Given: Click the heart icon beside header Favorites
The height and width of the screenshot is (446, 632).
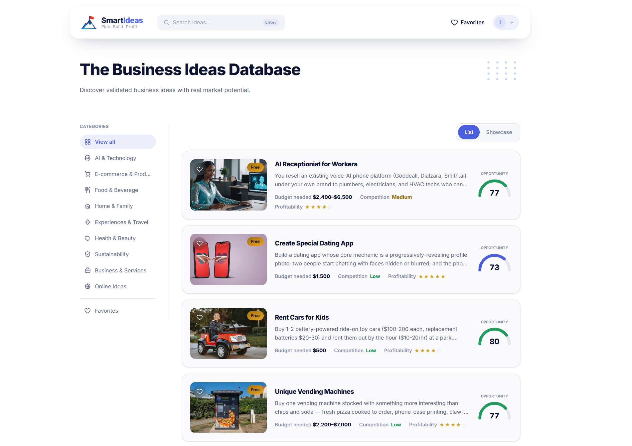Looking at the screenshot, I should pyautogui.click(x=454, y=22).
